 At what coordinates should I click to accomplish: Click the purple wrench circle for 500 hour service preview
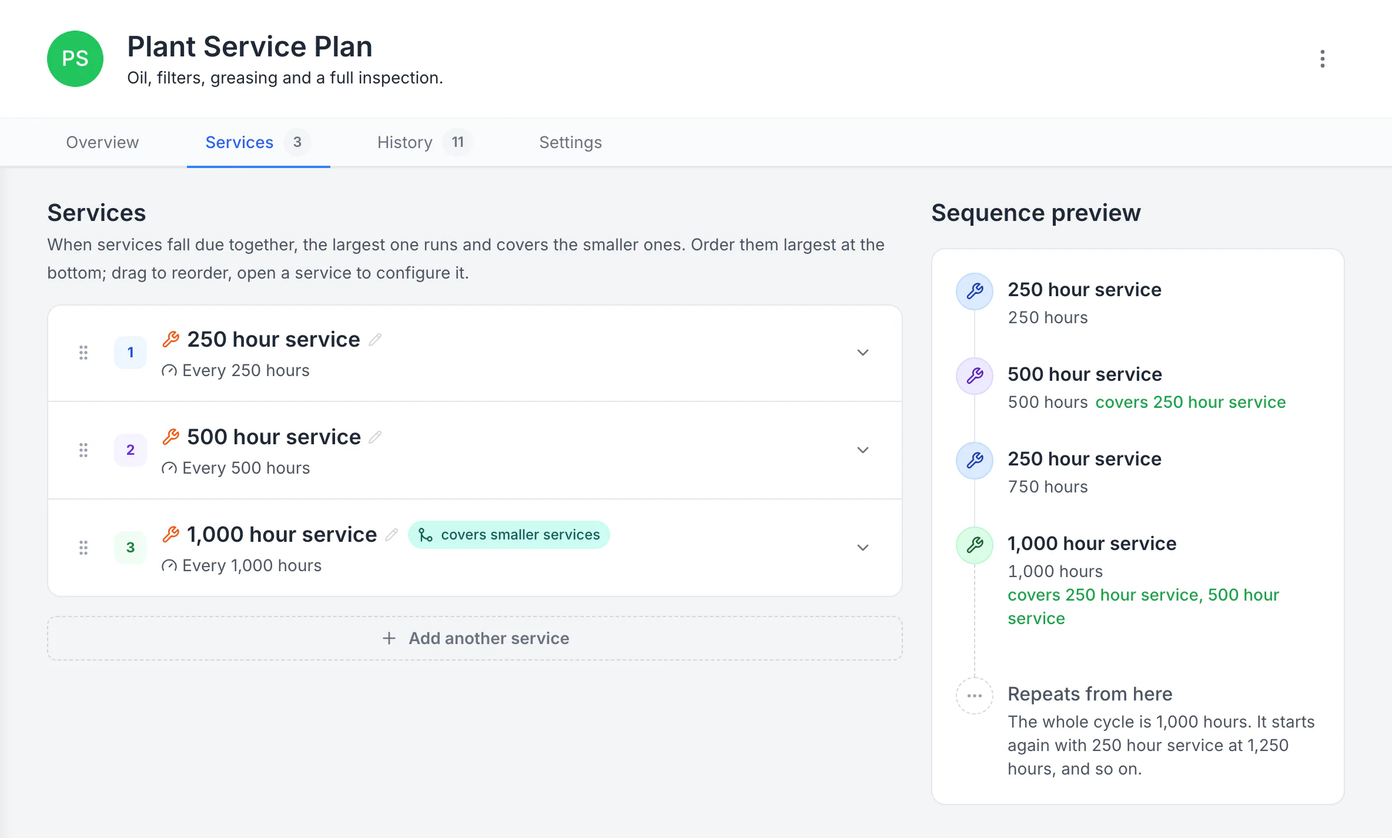975,376
